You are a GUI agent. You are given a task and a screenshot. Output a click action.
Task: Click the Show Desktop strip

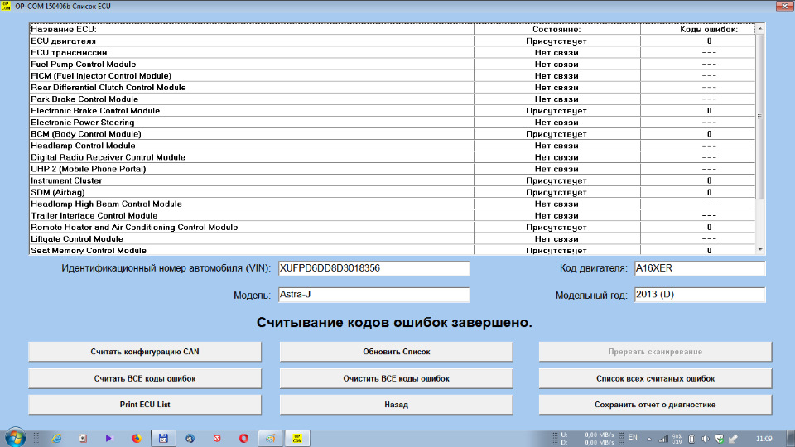click(x=791, y=439)
